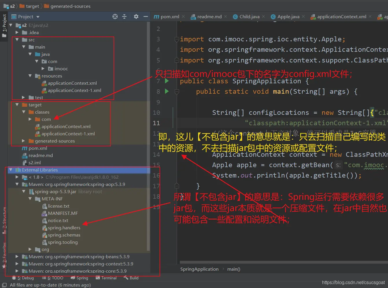Screen dimensions: 388x288
Task: Switch to the pom.xml editor tab
Action: (169, 16)
